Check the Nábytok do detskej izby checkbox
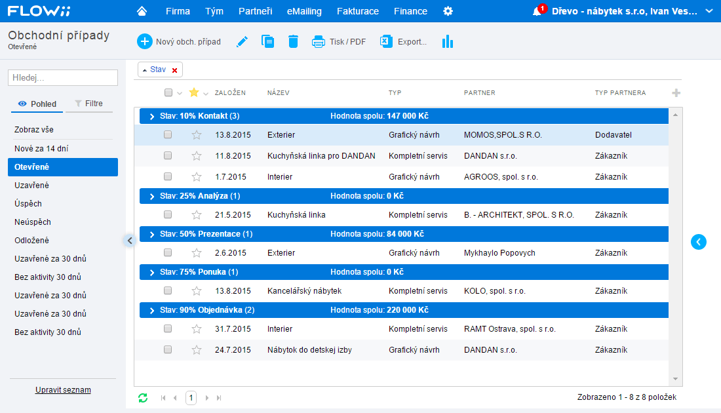The image size is (721, 413). 168,349
